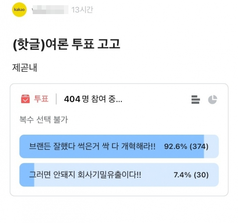The width and height of the screenshot is (238, 223).
Task: Click the yellow kakao profile icon
Action: (x=19, y=10)
